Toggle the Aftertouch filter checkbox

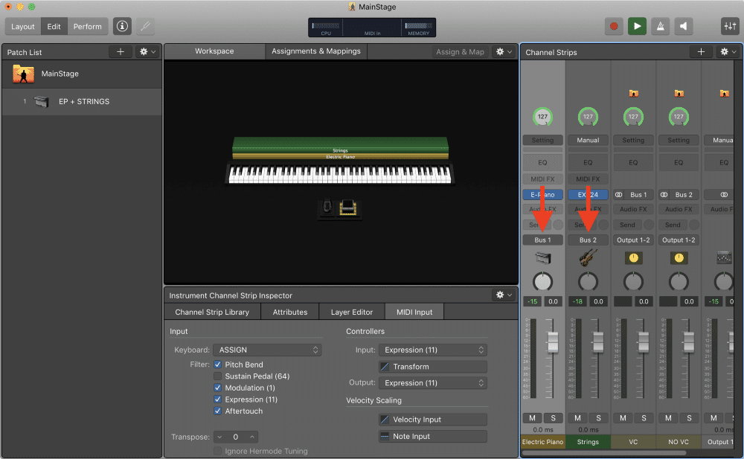(x=218, y=411)
